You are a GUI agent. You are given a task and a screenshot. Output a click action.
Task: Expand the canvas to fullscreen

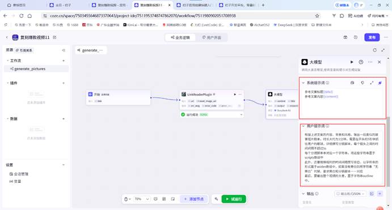383,50
